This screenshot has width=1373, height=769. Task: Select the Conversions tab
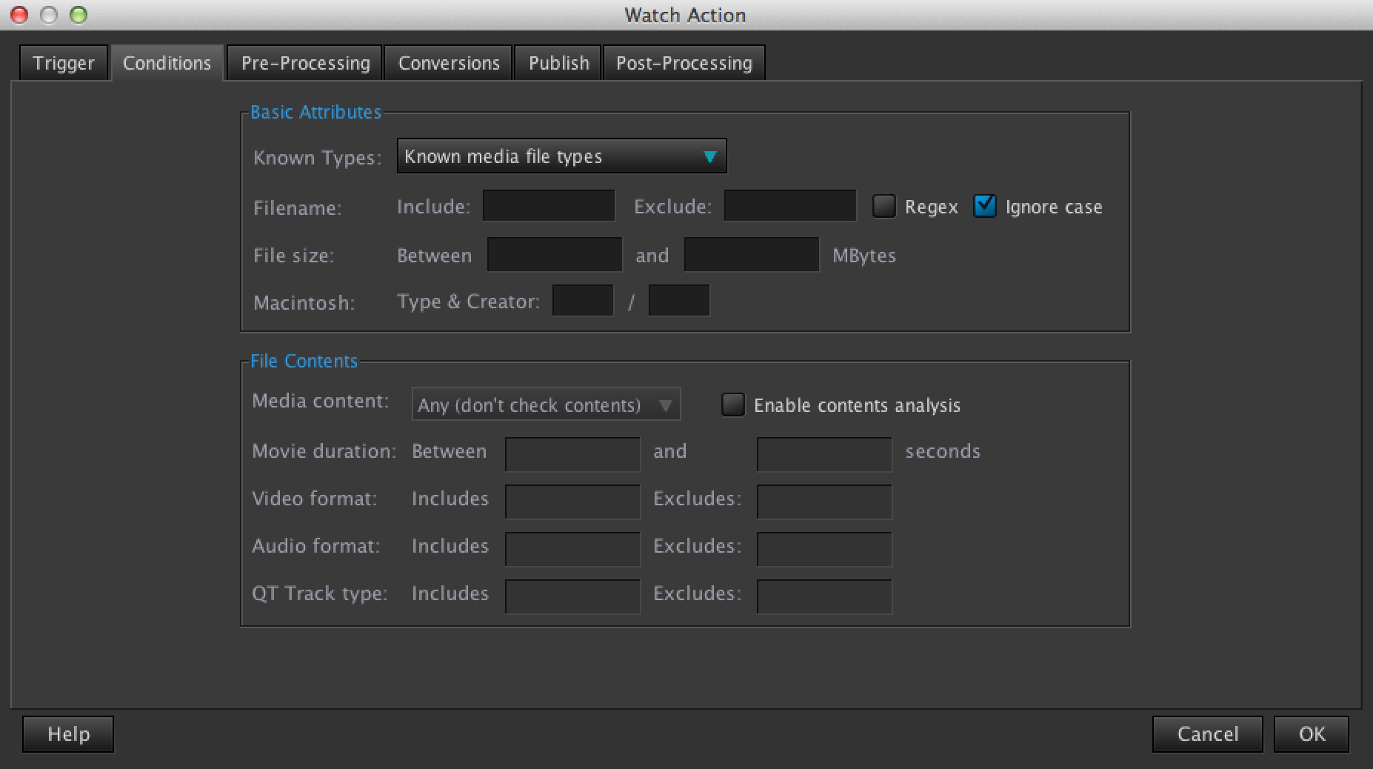(x=449, y=63)
